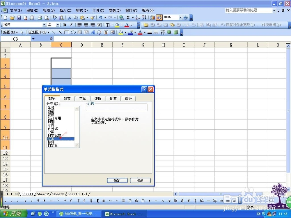Click the Cut scissors icon
Screen dimensions: 291x218
(70, 18)
